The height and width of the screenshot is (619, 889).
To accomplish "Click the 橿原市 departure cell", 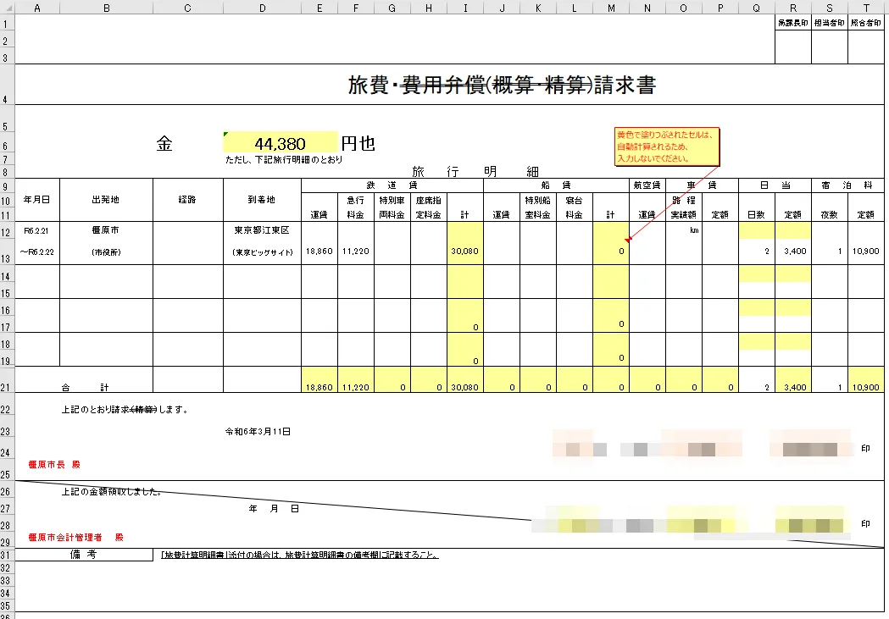I will tap(106, 230).
